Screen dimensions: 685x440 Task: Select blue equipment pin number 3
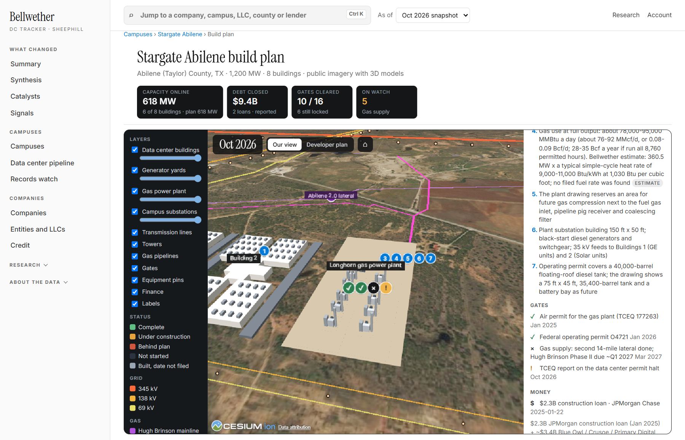pos(385,258)
